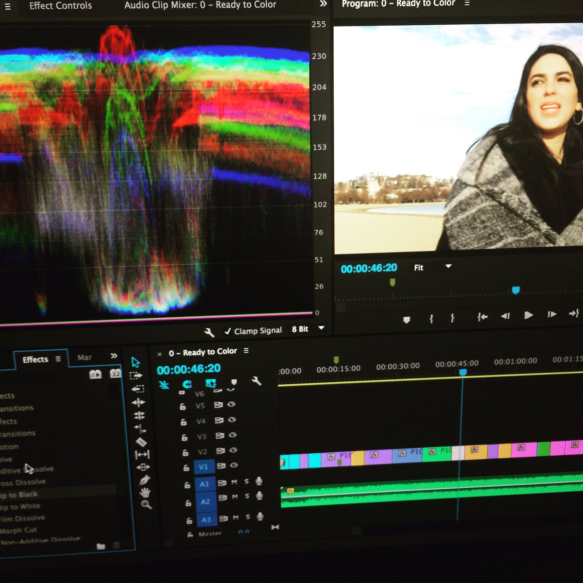The height and width of the screenshot is (583, 583).
Task: Click Program monitor blue playhead
Action: pos(515,290)
